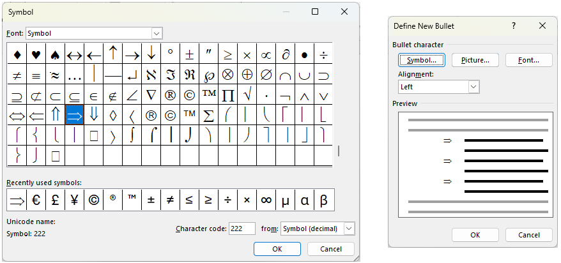Select the aleph ℵ symbol
561x263 pixels.
151,74
